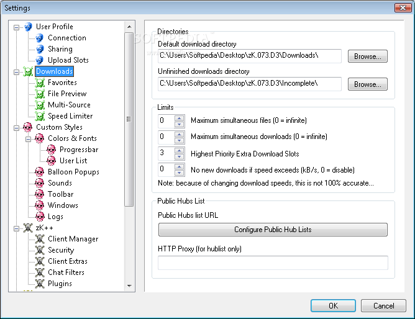Open the Plugins settings page
The width and height of the screenshot is (415, 319).
pos(60,284)
